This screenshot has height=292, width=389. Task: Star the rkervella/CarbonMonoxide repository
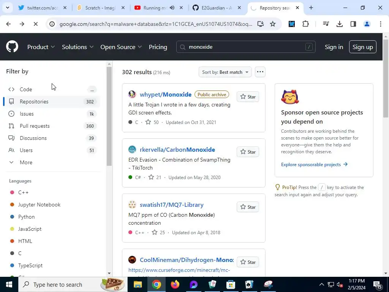pyautogui.click(x=248, y=152)
